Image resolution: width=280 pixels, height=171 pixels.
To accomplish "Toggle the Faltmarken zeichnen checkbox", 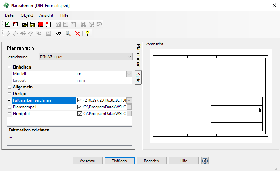I will (80, 100).
